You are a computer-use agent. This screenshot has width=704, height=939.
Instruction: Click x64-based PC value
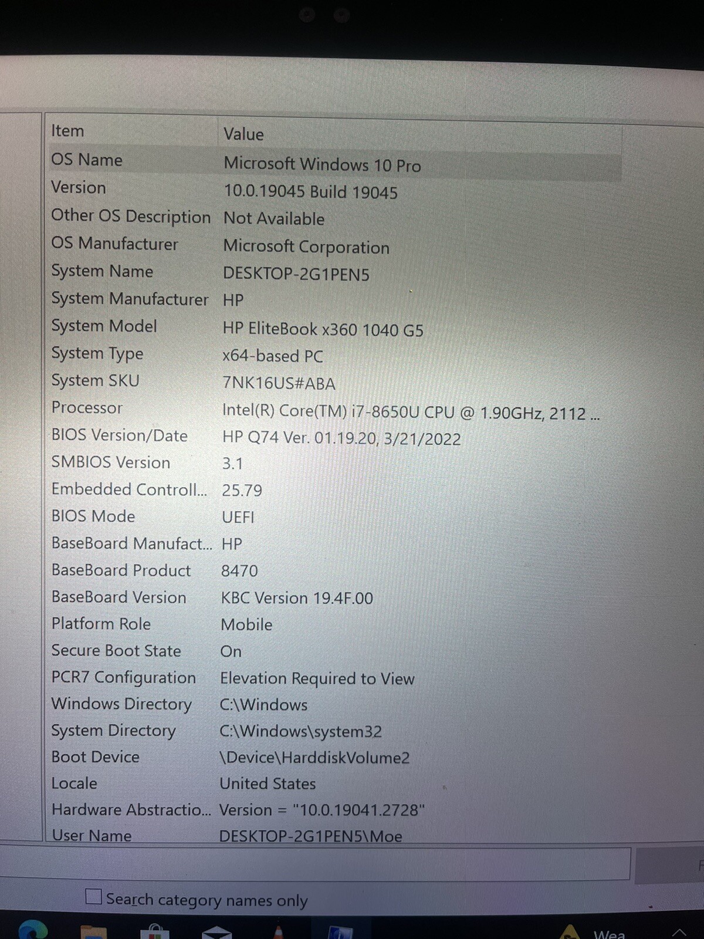click(272, 356)
